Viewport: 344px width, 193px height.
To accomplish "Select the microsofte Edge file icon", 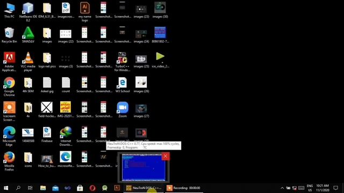I will pos(66,160).
